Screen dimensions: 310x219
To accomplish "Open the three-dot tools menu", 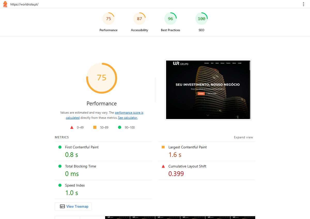I will pos(304,4).
